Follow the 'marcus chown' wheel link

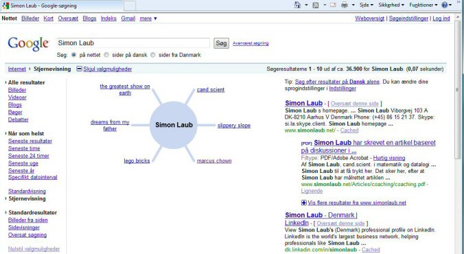(214, 161)
